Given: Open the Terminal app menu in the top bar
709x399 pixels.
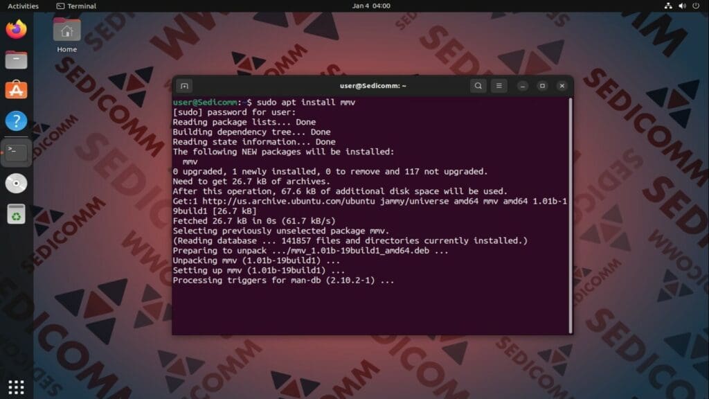Looking at the screenshot, I should pyautogui.click(x=76, y=6).
